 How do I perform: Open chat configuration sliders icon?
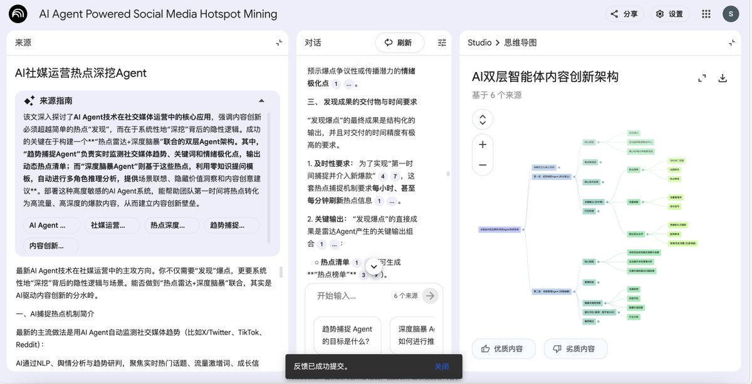click(442, 43)
